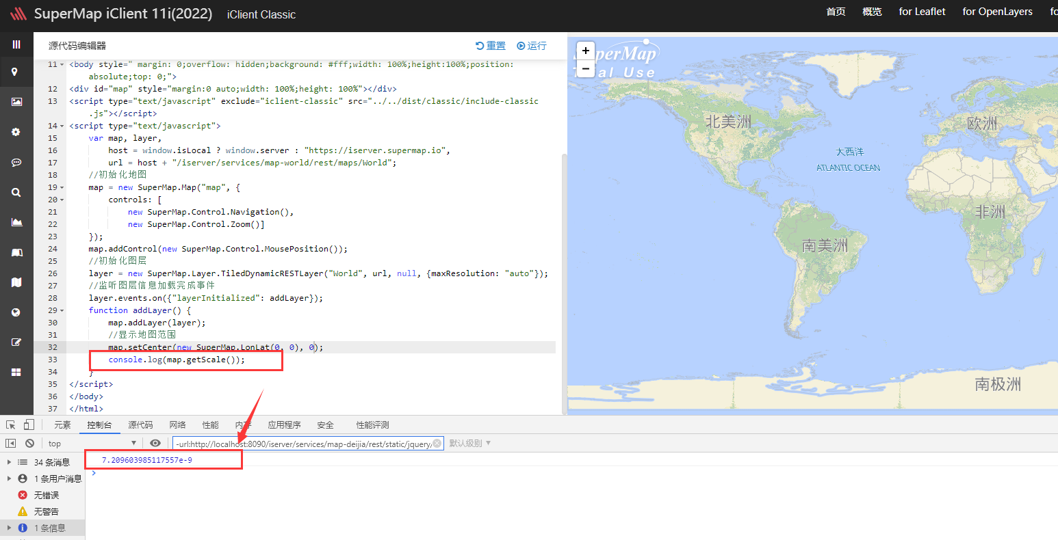Click the ATLANTIC OCEAN map label
Screen dimensions: 1058x540
coord(848,167)
